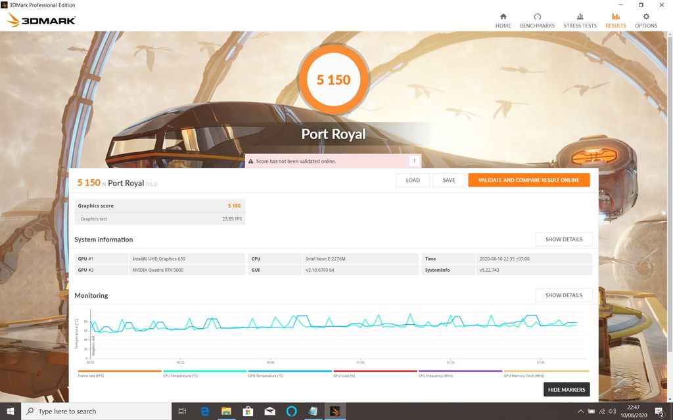Click the Time value 2020-08-10 22:35
The image size is (673, 420).
pyautogui.click(x=504, y=259)
